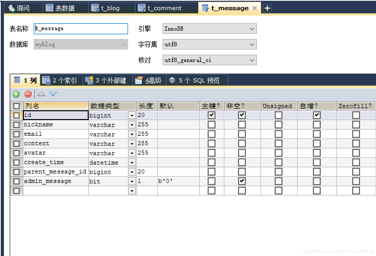Enable Unsigned for parent_message_id column
Viewport: 376px width, 256px height.
point(279,171)
